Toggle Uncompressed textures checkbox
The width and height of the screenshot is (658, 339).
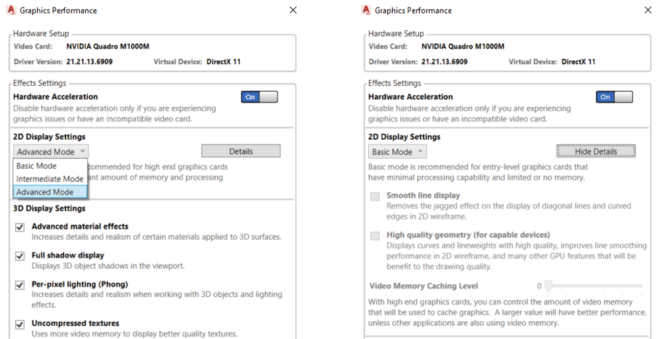pyautogui.click(x=20, y=324)
